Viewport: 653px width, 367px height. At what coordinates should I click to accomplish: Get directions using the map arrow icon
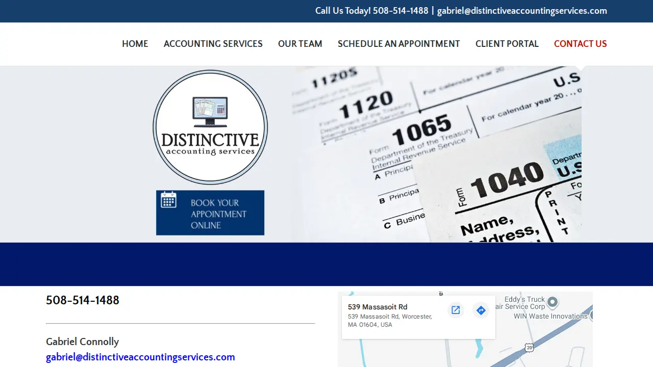pos(481,310)
